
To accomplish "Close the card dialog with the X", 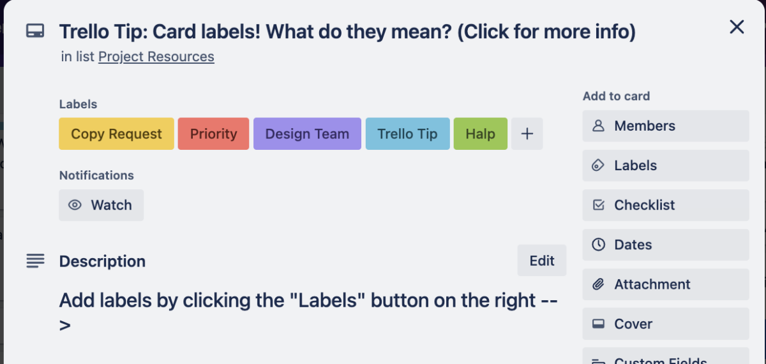I will tap(737, 27).
